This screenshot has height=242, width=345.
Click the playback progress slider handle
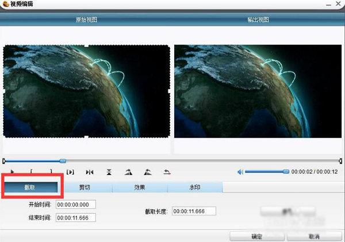pyautogui.click(x=63, y=161)
